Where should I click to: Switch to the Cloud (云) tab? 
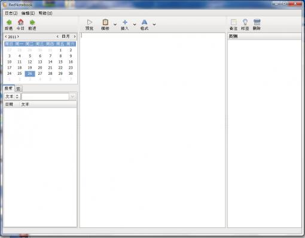click(18, 89)
